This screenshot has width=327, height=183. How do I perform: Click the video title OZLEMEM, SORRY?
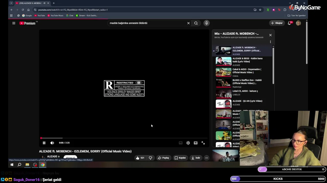click(85, 151)
